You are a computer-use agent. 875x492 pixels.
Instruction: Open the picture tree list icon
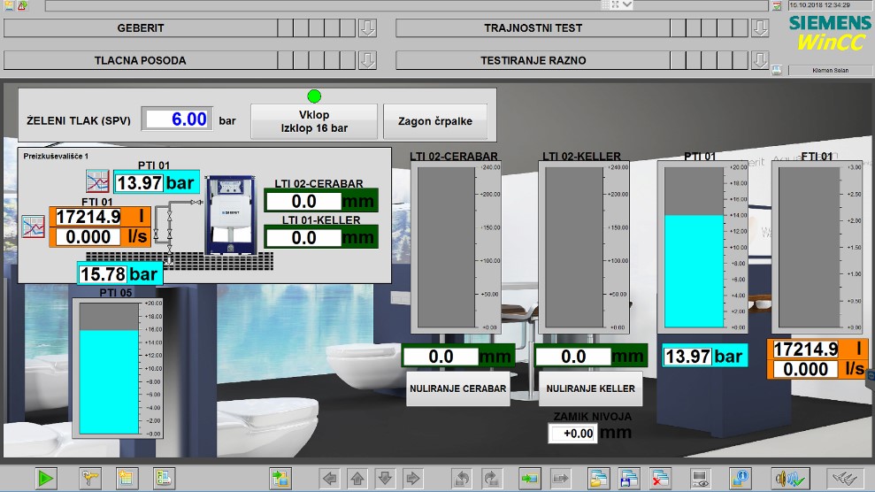point(164,478)
